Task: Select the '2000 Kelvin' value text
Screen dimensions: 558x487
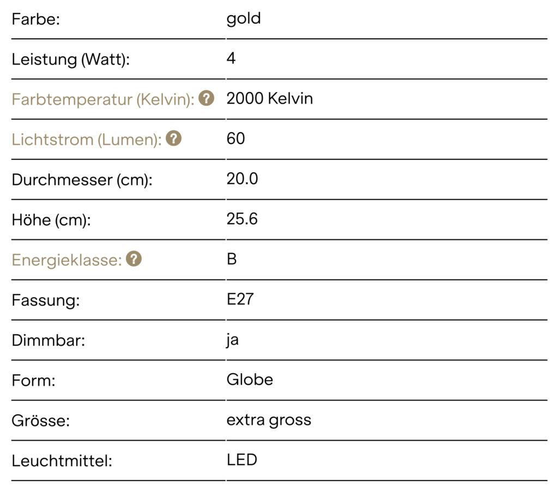Action: point(270,98)
